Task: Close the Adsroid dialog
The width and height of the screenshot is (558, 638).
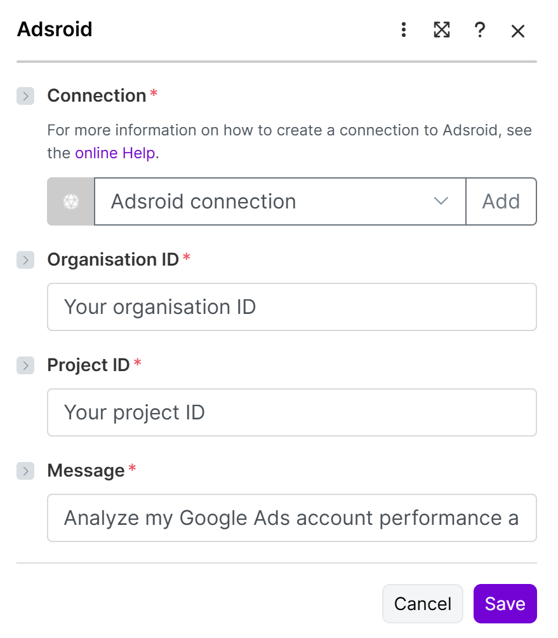Action: tap(518, 31)
